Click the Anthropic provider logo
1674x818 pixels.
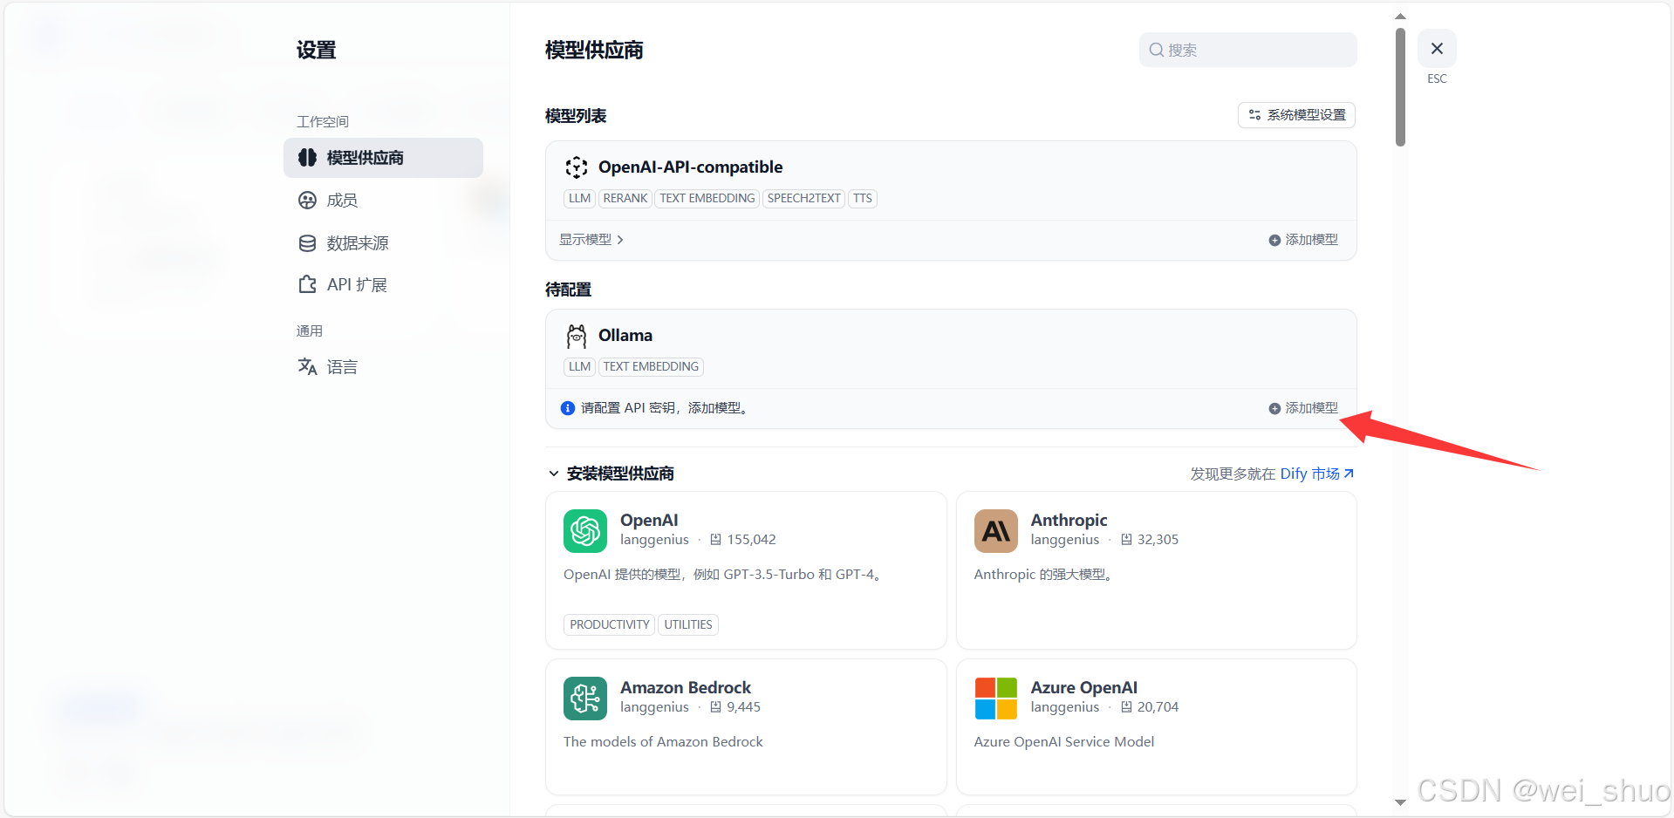[995, 530]
